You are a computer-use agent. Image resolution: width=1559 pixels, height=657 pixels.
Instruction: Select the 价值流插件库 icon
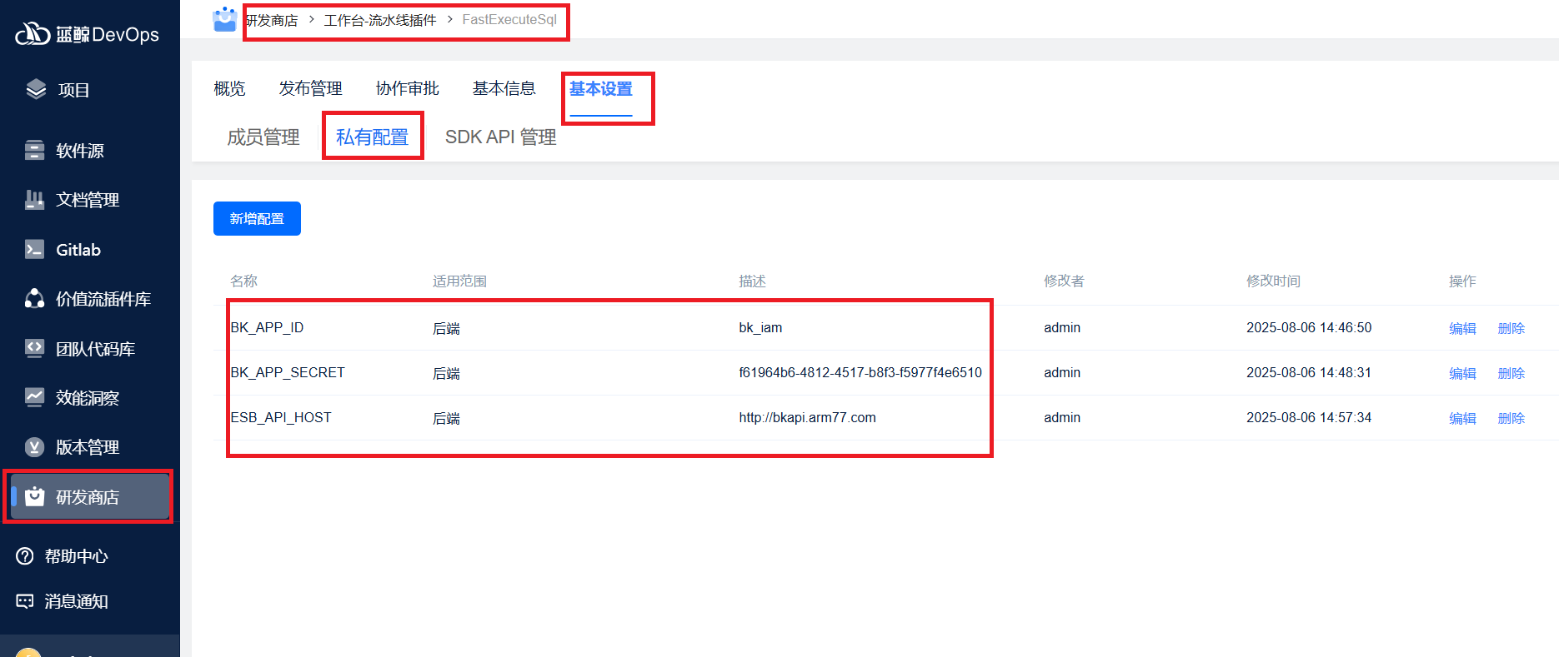34,299
